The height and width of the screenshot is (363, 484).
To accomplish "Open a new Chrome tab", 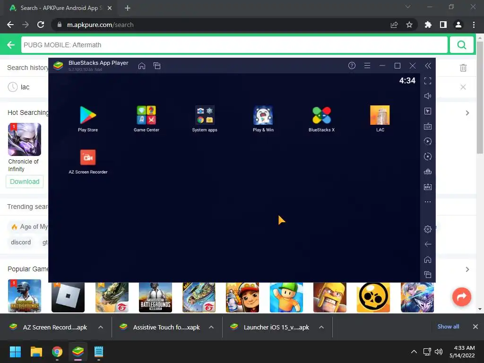I will coord(128,8).
